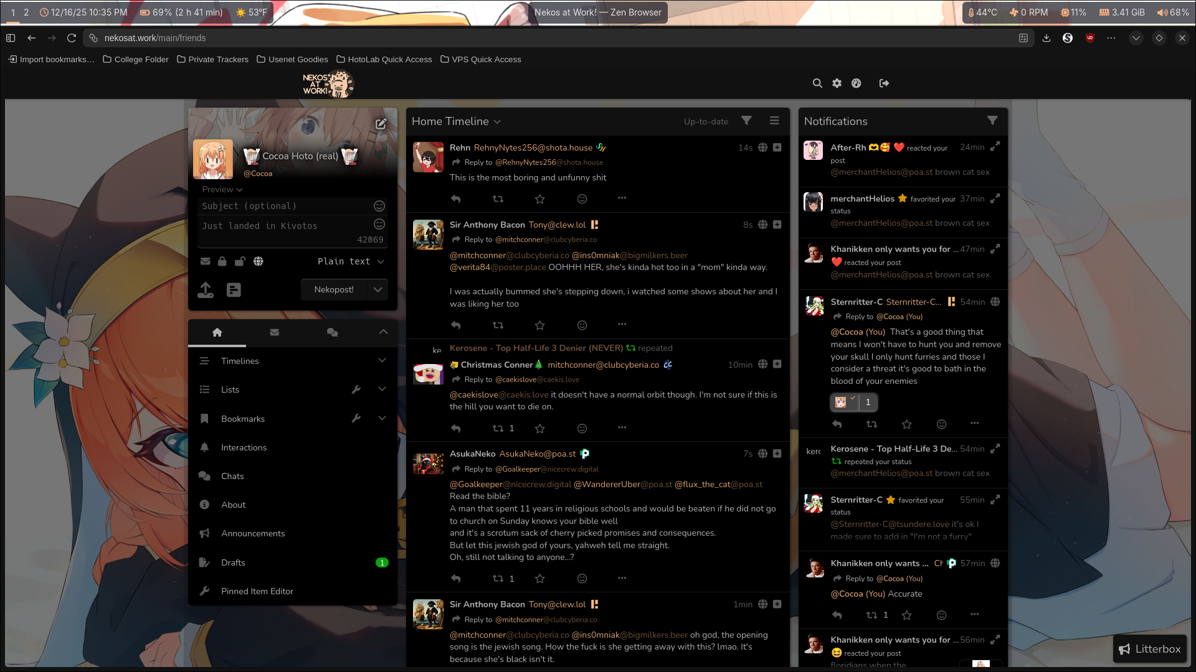Click the upload media icon
The width and height of the screenshot is (1196, 672).
(206, 290)
